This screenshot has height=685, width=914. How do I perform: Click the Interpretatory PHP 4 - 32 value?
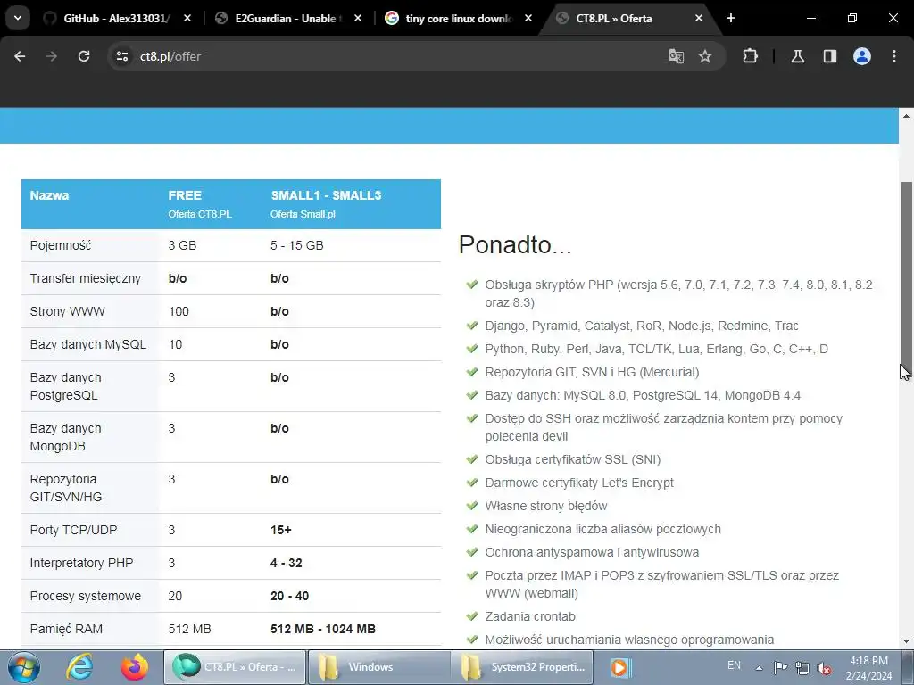(287, 563)
